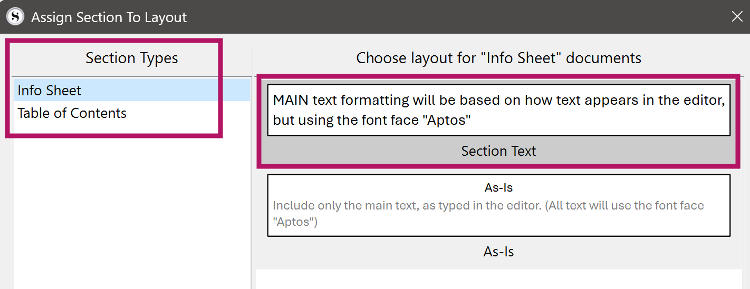Viewport: 750px width, 289px height.
Task: Click empty list space below Table of Contents
Action: pos(131,211)
